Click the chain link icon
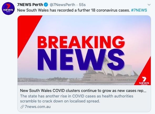 [22, 107]
